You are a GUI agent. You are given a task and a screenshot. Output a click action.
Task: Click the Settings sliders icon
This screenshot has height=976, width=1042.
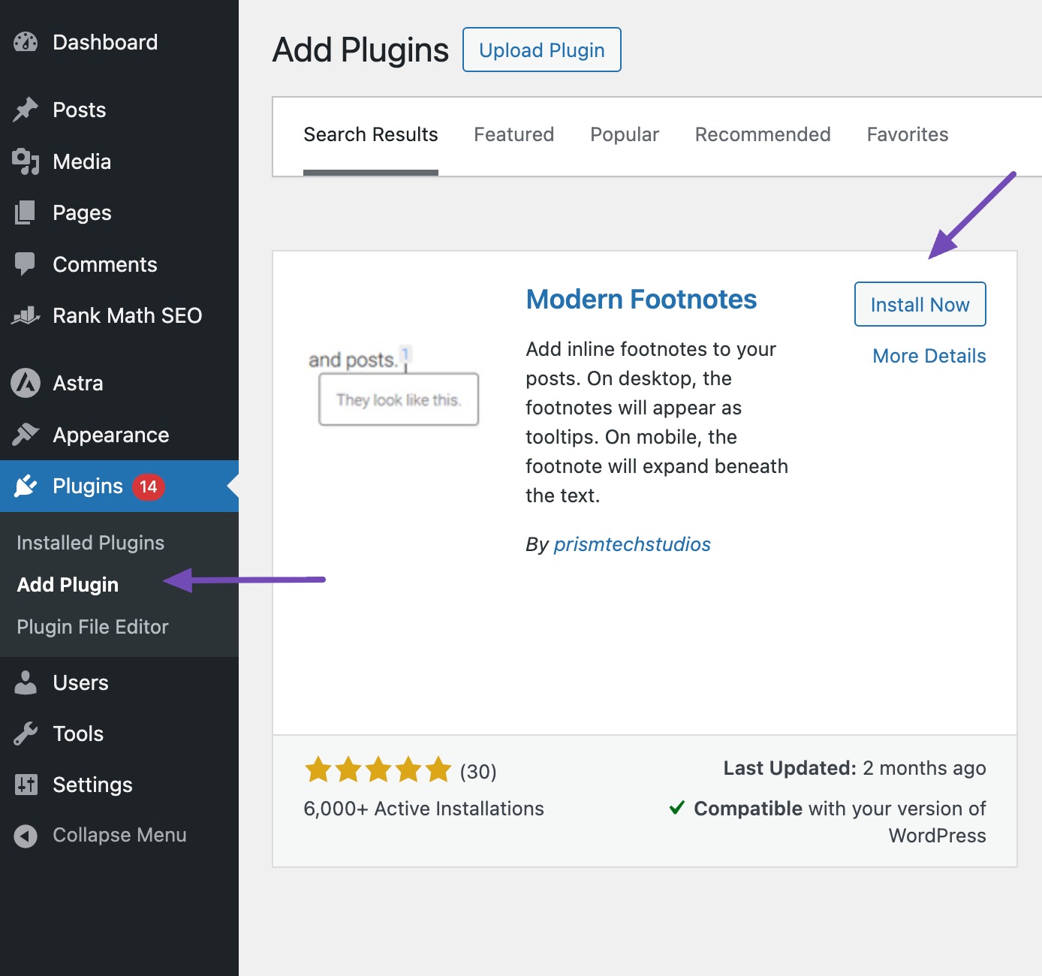click(26, 785)
